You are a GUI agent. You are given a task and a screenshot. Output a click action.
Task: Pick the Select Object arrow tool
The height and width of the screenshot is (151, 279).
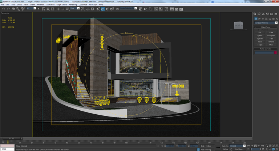tap(39, 9)
